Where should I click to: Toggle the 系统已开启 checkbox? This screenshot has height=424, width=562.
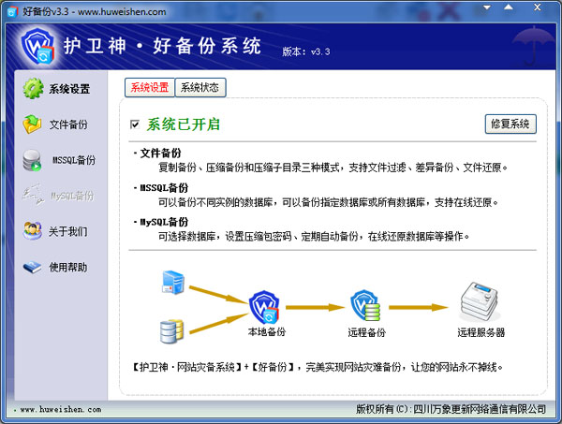click(x=136, y=124)
